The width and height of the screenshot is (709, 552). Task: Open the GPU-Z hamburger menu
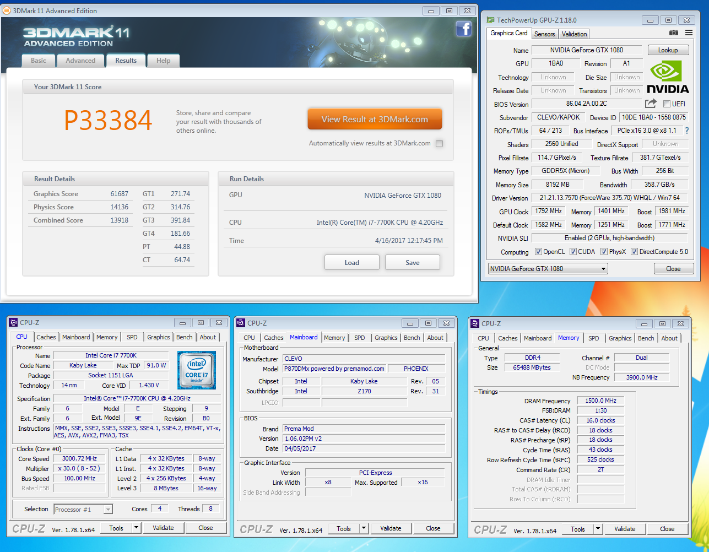tap(689, 33)
